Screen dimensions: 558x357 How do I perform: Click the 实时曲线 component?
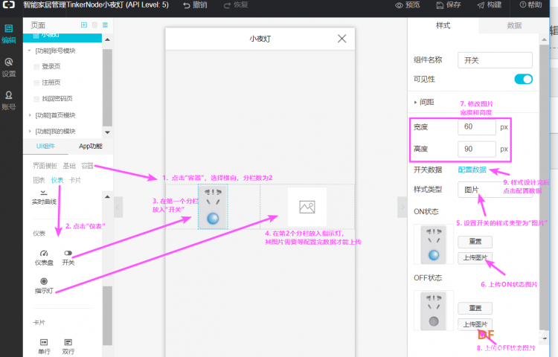(x=44, y=197)
